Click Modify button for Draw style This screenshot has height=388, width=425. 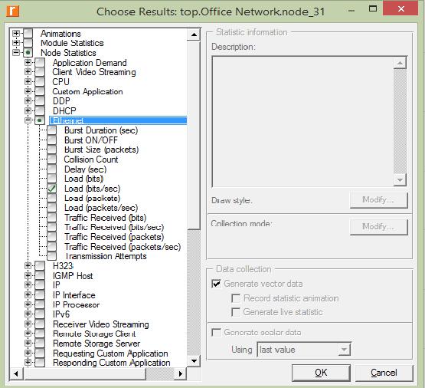378,200
